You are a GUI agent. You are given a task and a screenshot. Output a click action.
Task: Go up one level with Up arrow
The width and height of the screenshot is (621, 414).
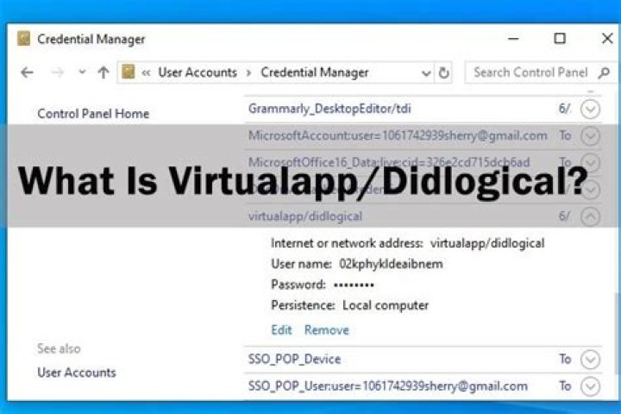[x=103, y=72]
